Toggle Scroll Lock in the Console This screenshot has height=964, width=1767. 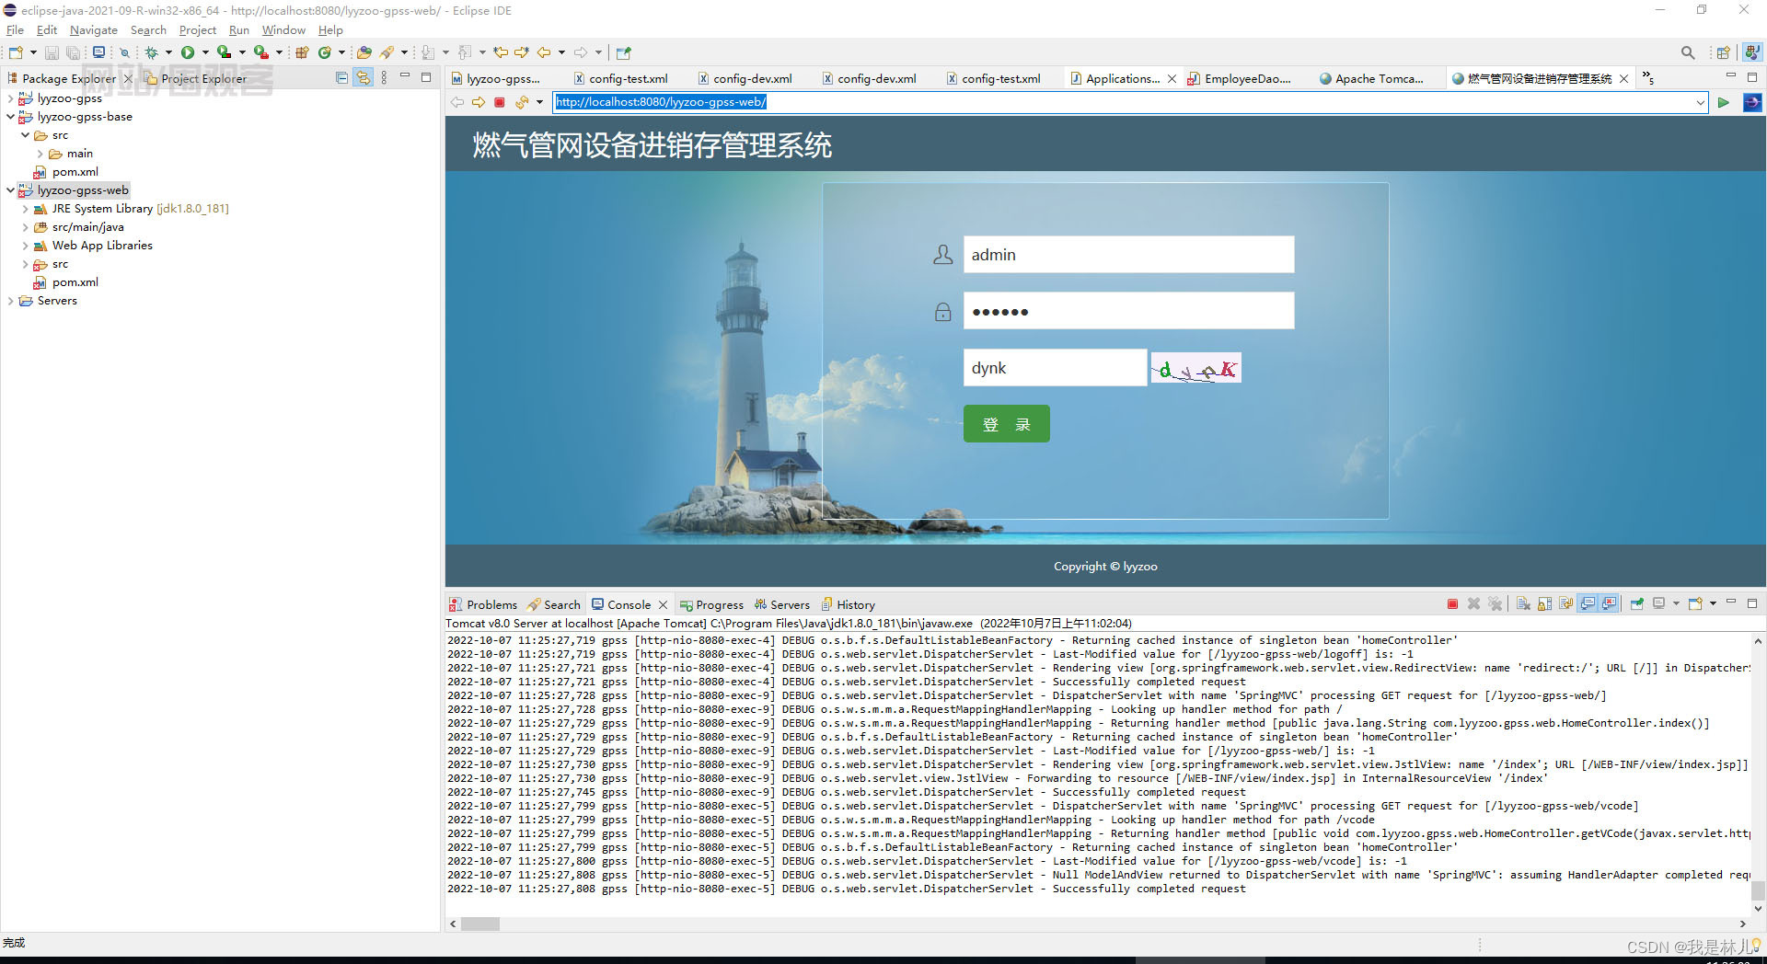pyautogui.click(x=1545, y=603)
